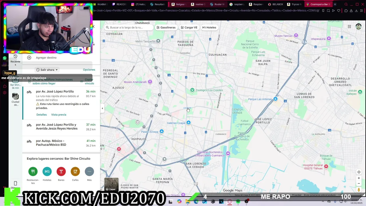Image resolution: width=366 pixels, height=206 pixels.
Task: Select the Hospital General ISSSTE Tláhuac pin
Action: [x=326, y=166]
